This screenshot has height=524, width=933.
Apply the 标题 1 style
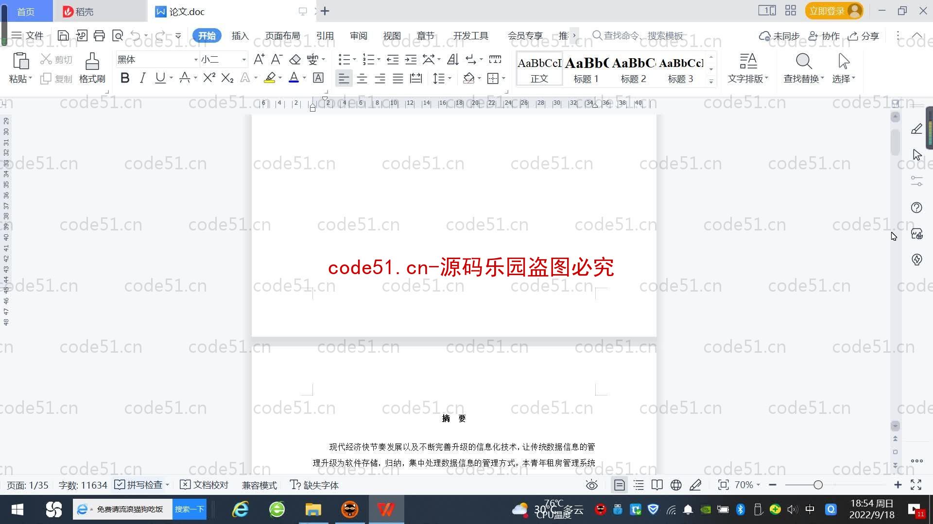[586, 69]
